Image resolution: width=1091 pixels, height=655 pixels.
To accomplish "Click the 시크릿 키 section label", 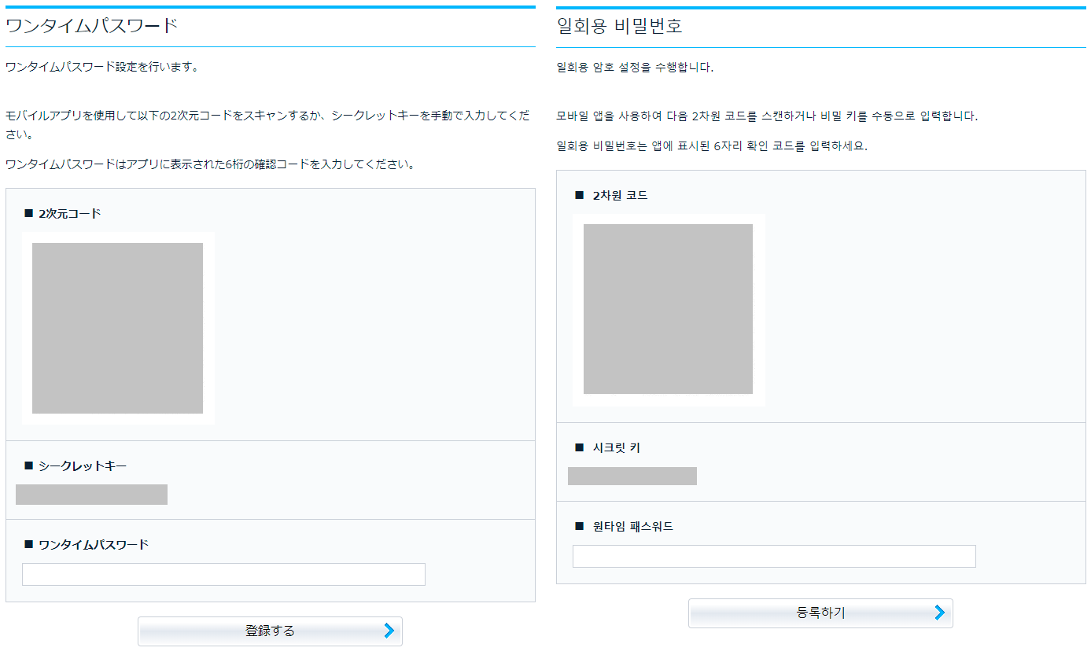I will pos(616,447).
